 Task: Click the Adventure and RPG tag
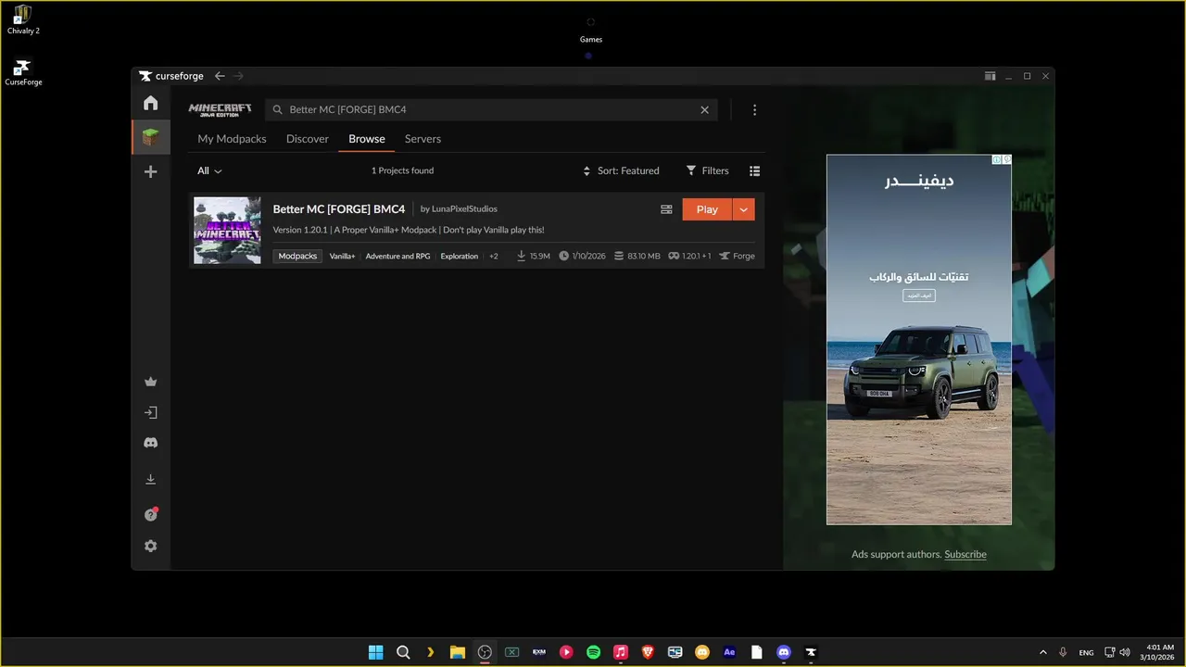click(397, 256)
